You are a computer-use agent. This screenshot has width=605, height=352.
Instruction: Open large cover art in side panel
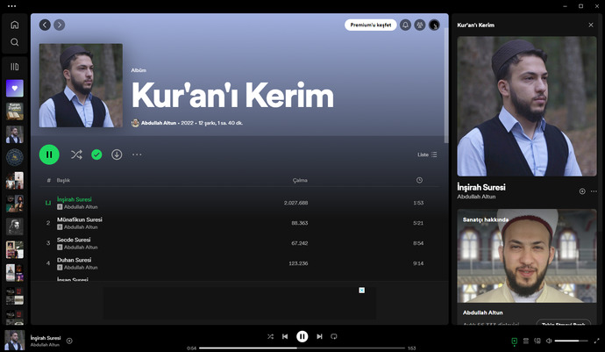click(527, 106)
